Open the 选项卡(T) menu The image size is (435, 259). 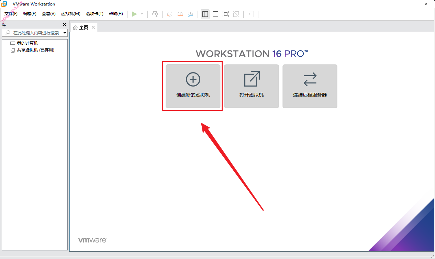pos(94,14)
